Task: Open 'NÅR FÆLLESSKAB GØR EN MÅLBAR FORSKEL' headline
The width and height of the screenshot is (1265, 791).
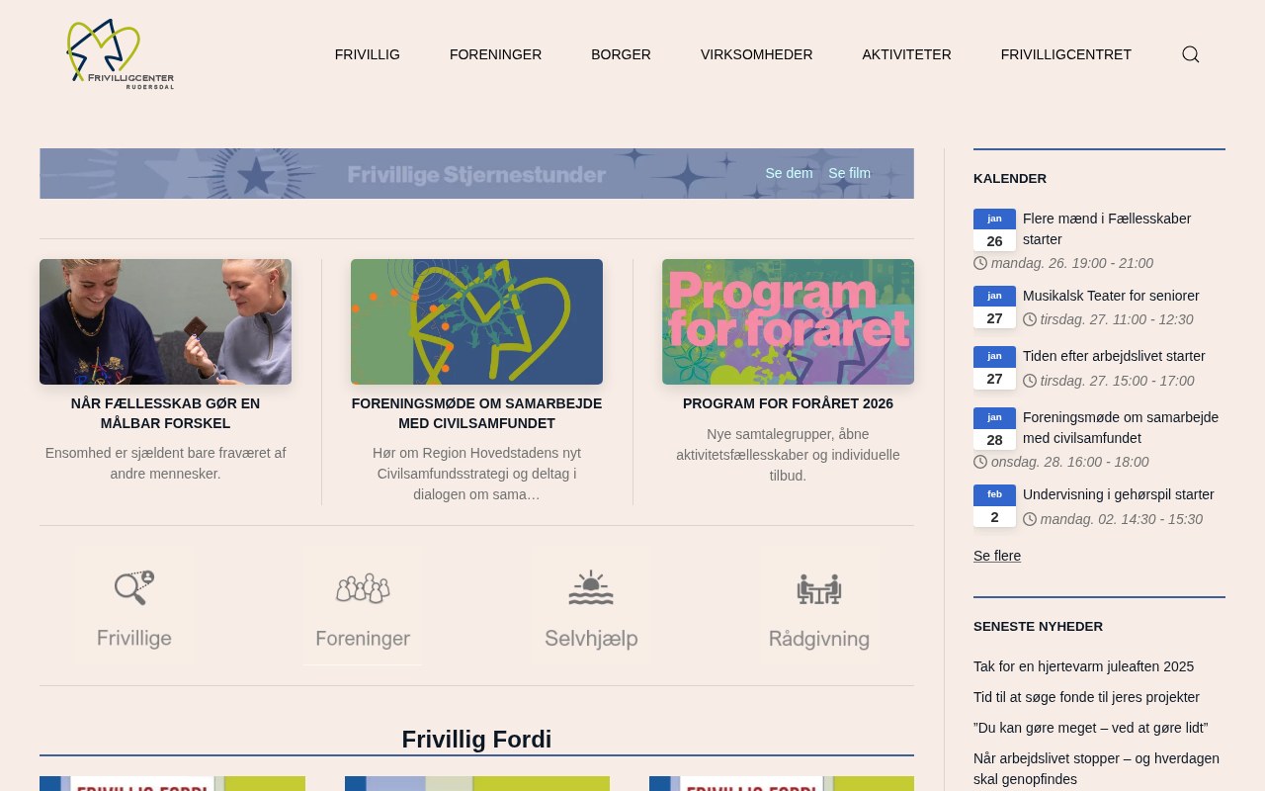Action: (x=165, y=413)
